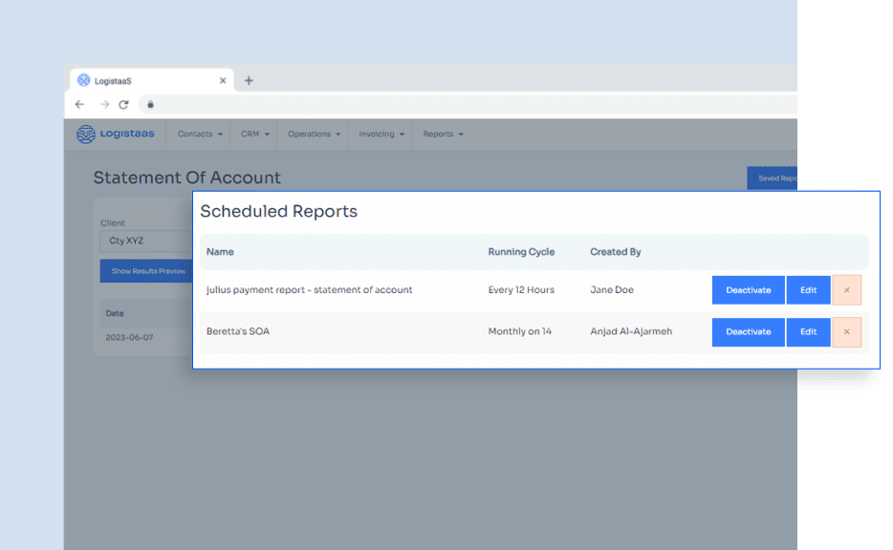Click the 'Anjad Al-Ajarmeh' creator cell
This screenshot has height=550, width=893.
pos(631,331)
